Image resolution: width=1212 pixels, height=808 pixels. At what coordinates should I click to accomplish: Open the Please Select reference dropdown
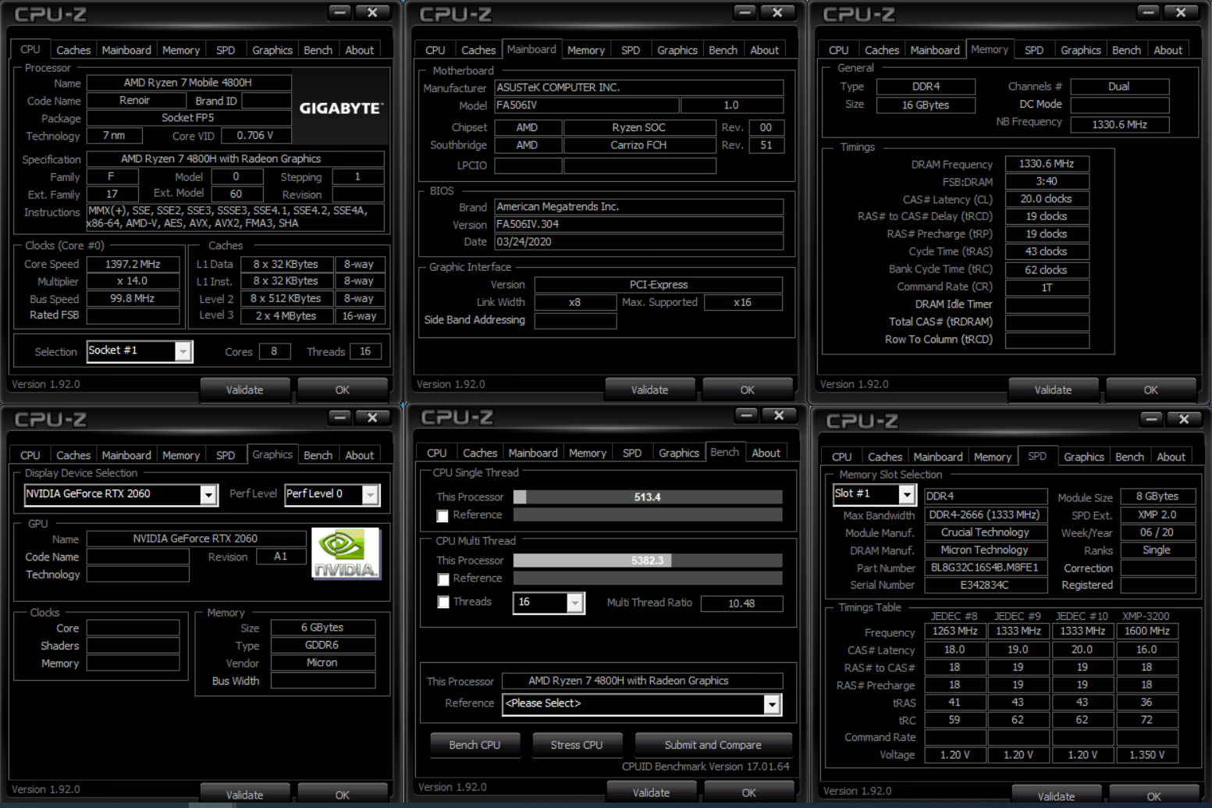(772, 704)
